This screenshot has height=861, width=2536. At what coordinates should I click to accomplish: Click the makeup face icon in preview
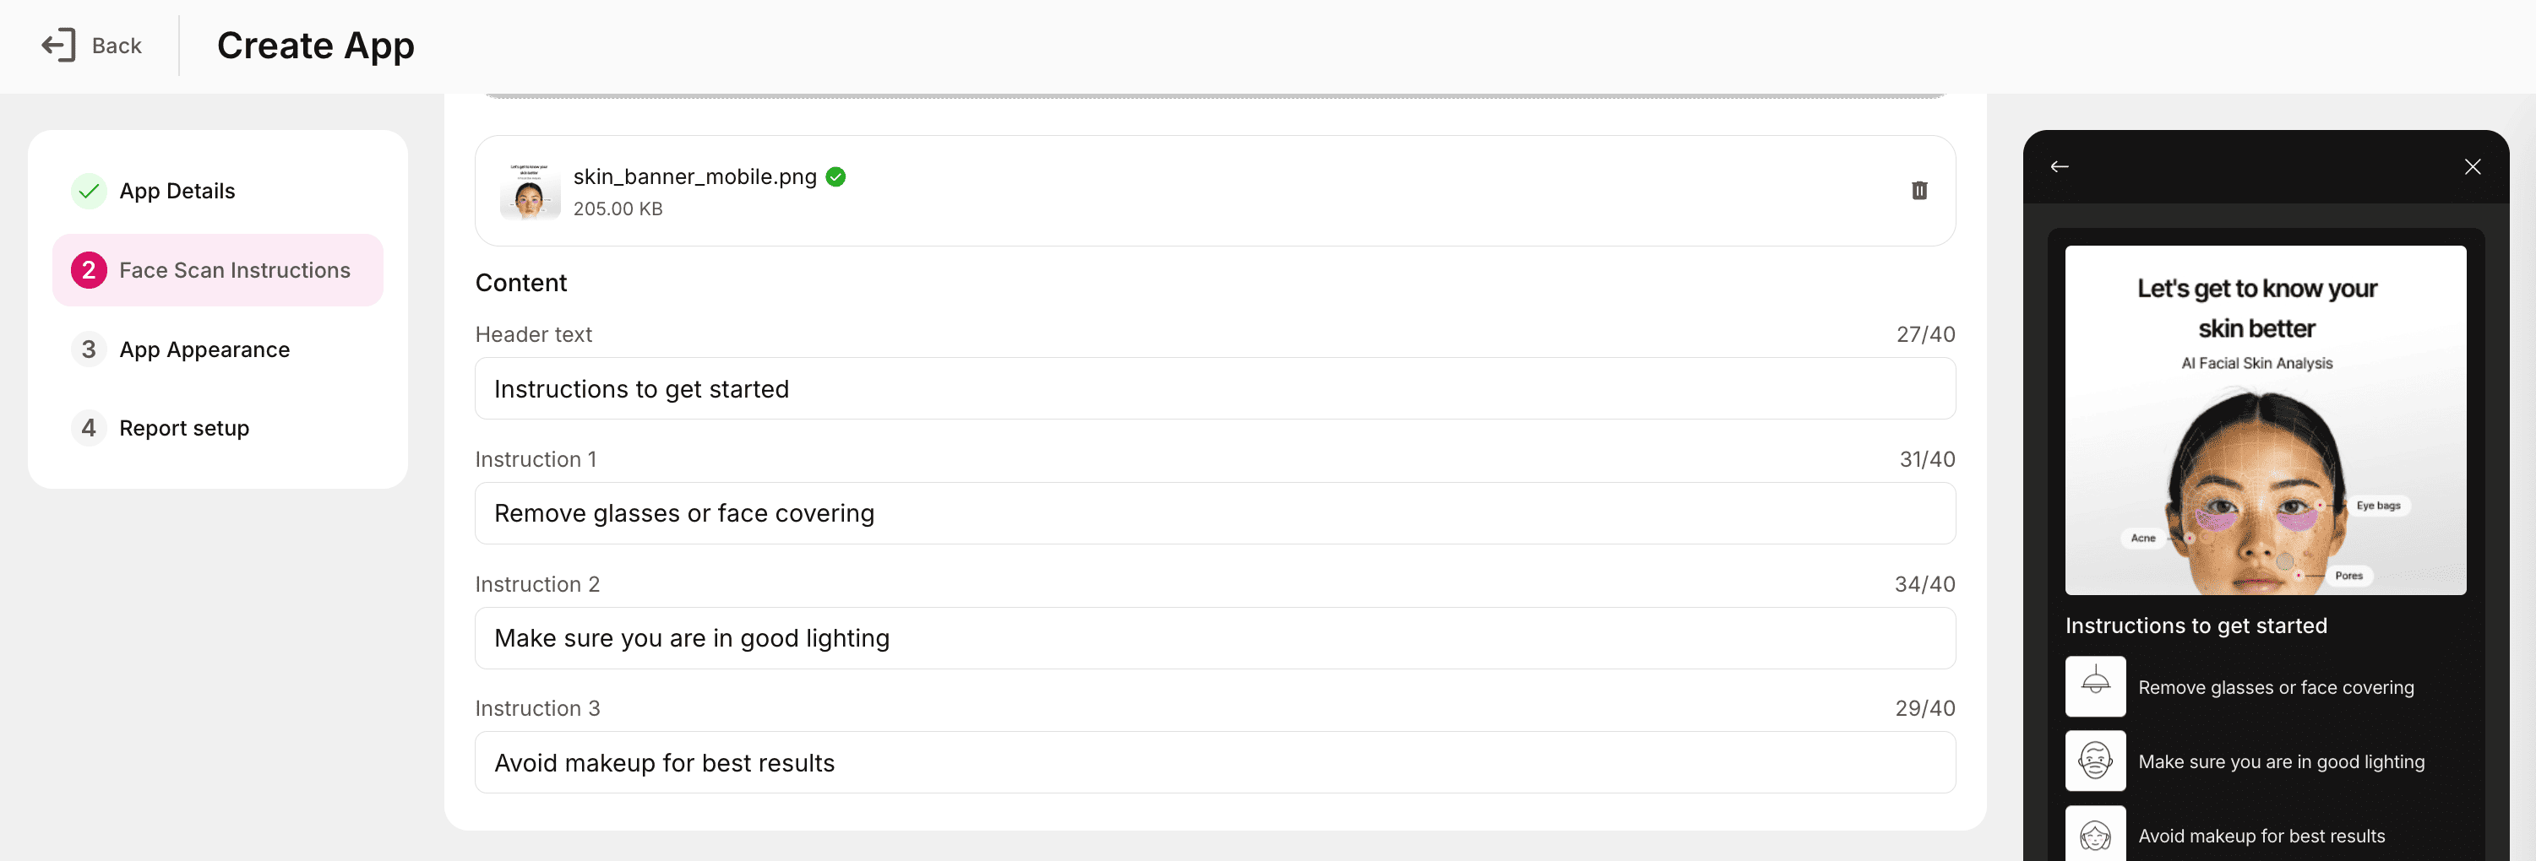click(2095, 835)
